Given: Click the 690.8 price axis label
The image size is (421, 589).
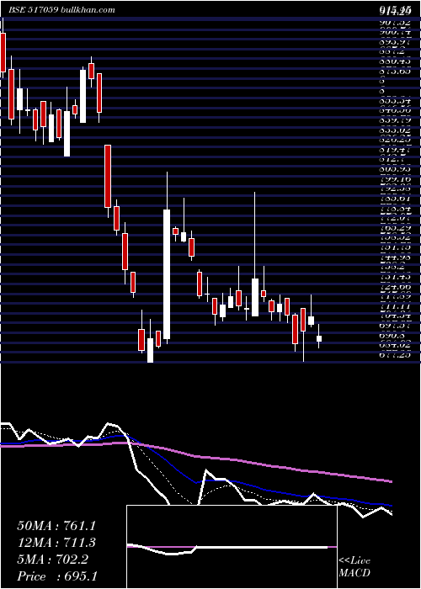Looking at the screenshot, I should click(x=392, y=336).
